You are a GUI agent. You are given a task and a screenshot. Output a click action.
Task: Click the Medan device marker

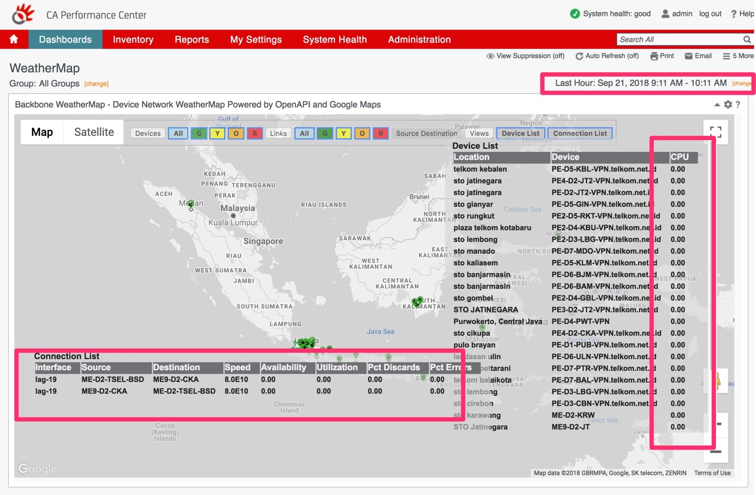(x=190, y=204)
